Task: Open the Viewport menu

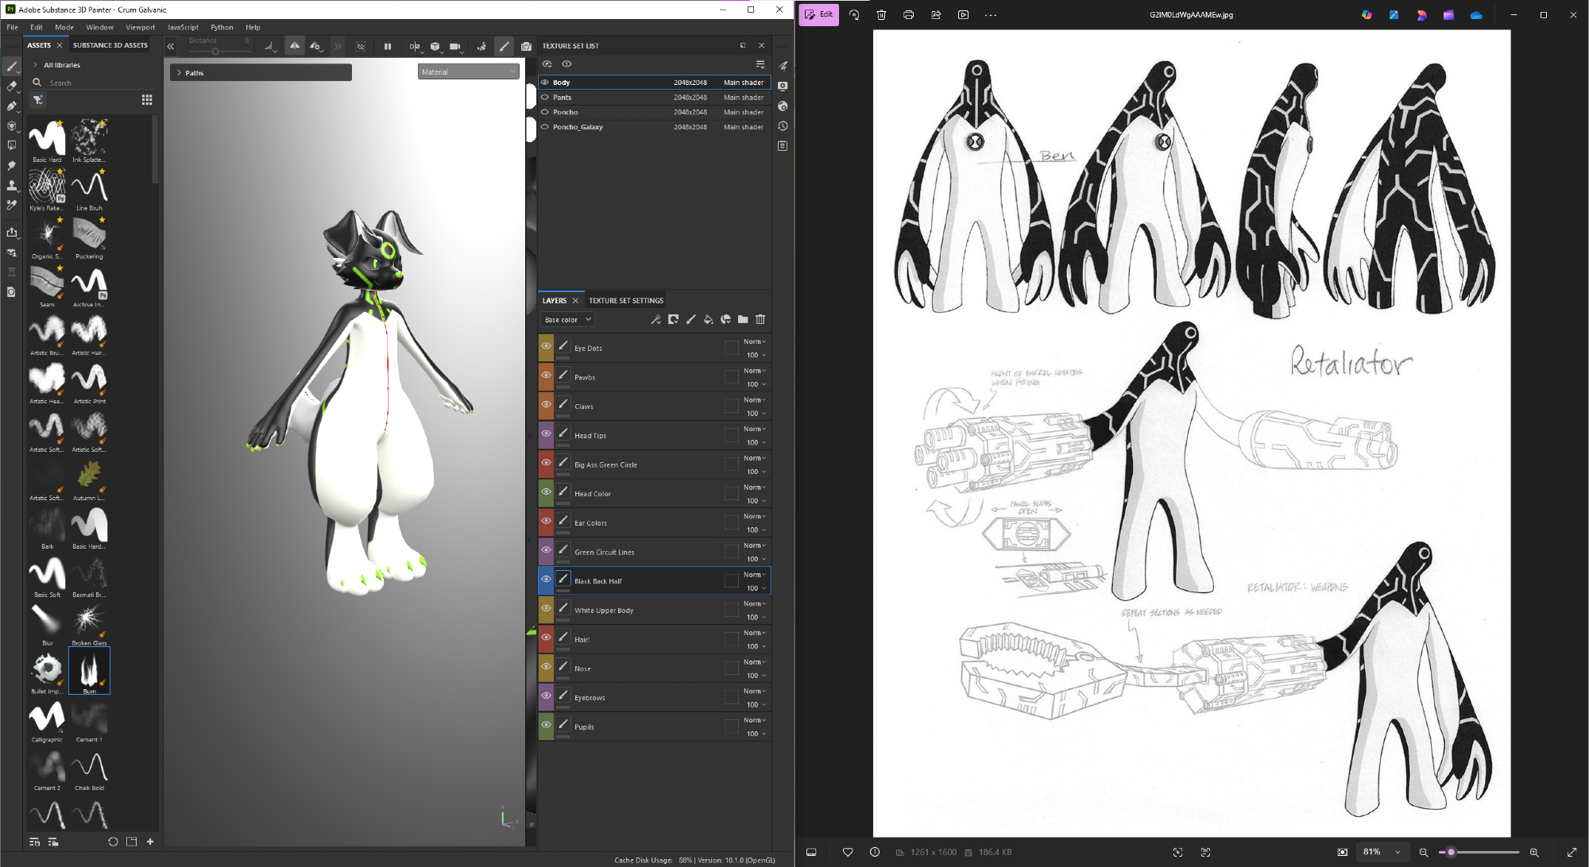Action: (140, 27)
